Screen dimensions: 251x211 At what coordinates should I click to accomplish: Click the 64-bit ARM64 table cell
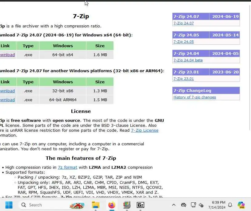tap(63, 100)
